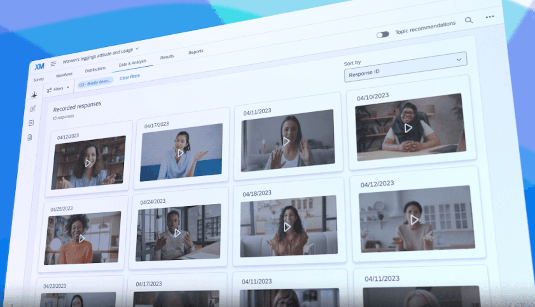Play the 04/18/2023 recorded response video
The image size is (535, 307).
287,226
